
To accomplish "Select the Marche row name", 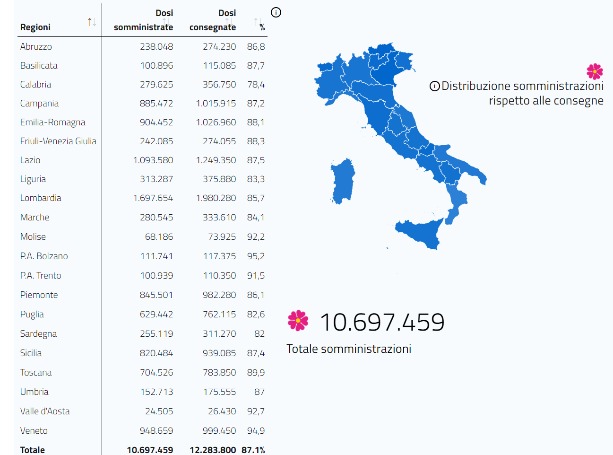I will pos(35,217).
